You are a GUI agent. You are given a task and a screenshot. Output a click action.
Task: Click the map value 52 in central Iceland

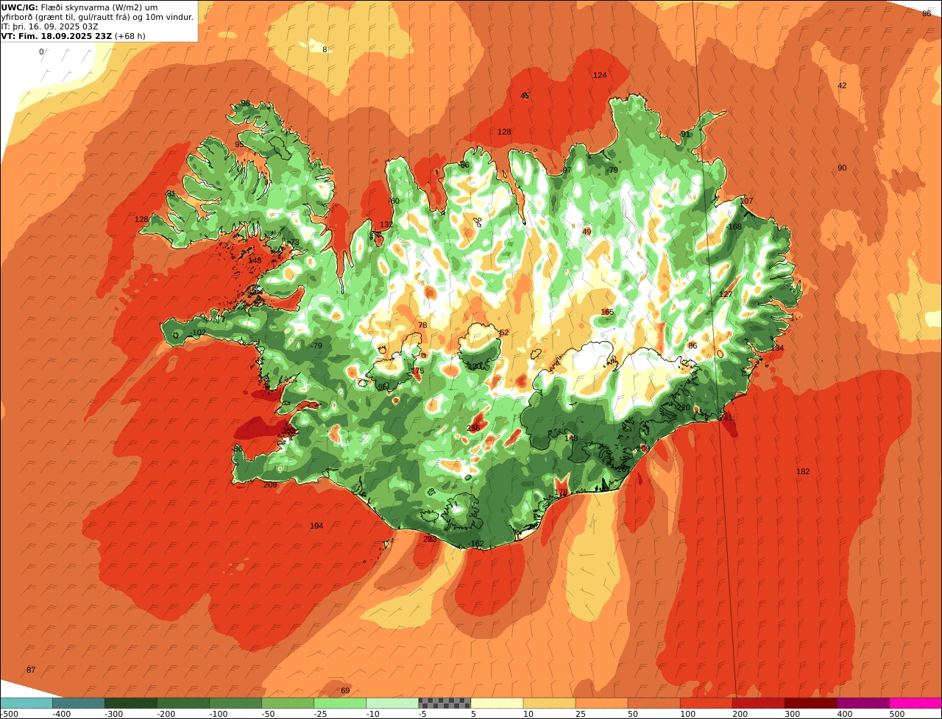tap(504, 333)
